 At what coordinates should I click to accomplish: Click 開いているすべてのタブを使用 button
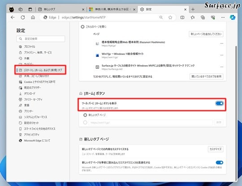click(206, 76)
